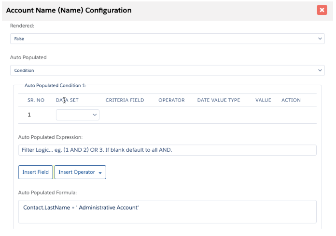The height and width of the screenshot is (236, 336).
Task: Select row number 1 in condition table
Action: (x=29, y=115)
